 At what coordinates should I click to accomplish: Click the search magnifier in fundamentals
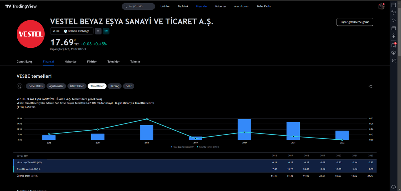pyautogui.click(x=20, y=86)
